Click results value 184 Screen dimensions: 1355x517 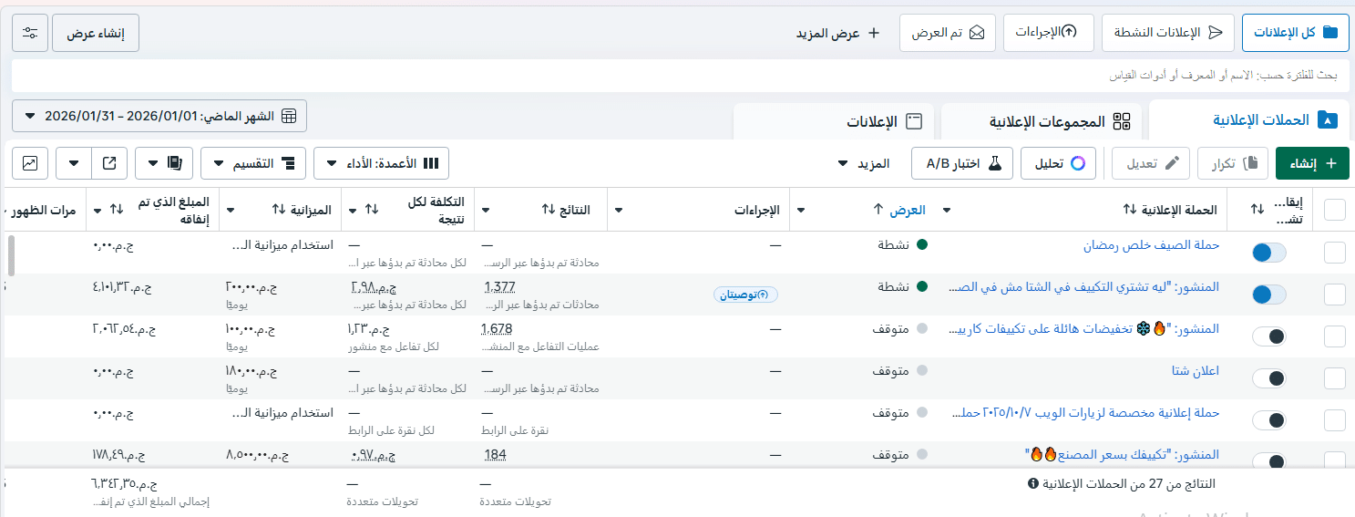click(x=495, y=454)
